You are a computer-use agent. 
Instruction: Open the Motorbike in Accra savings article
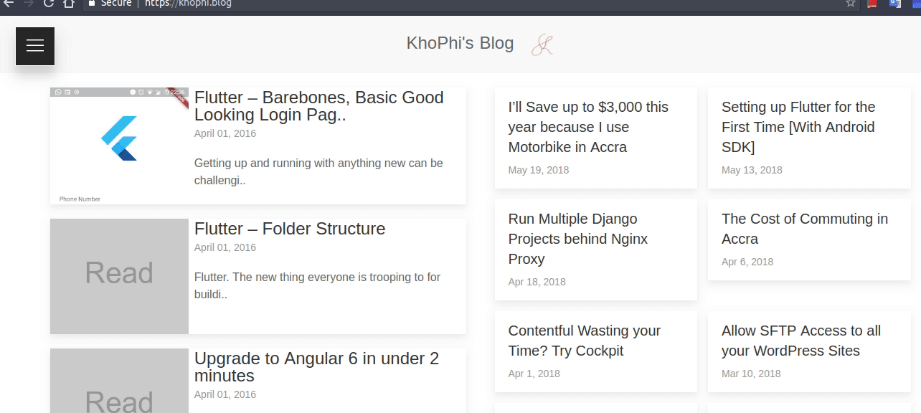pos(588,127)
